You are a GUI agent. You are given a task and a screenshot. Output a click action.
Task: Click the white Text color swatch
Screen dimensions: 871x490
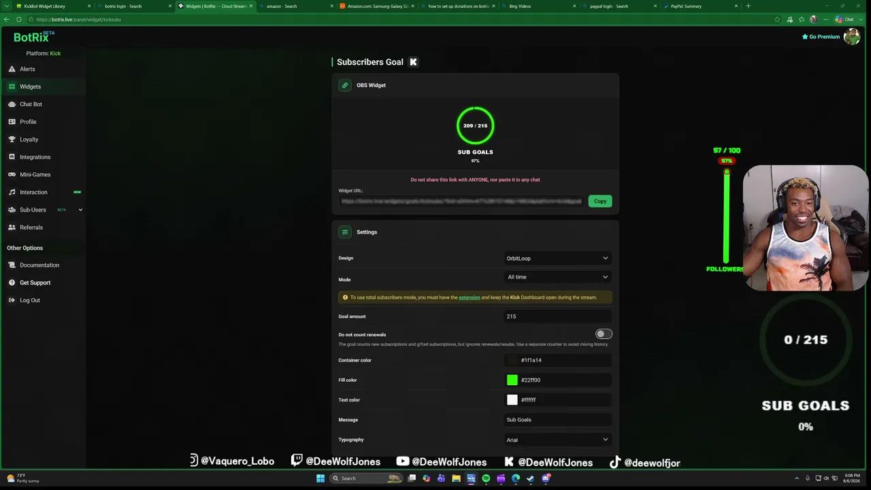point(512,399)
